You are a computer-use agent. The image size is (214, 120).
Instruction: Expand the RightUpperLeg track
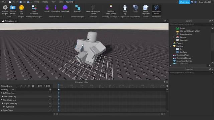(1, 100)
